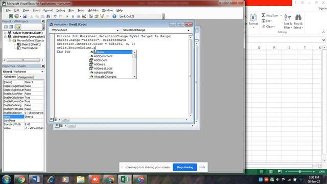Viewport: 327px width, 184px height.
Task: Click the Break pause icon in the VBA toolbar
Action: pyautogui.click(x=73, y=16)
